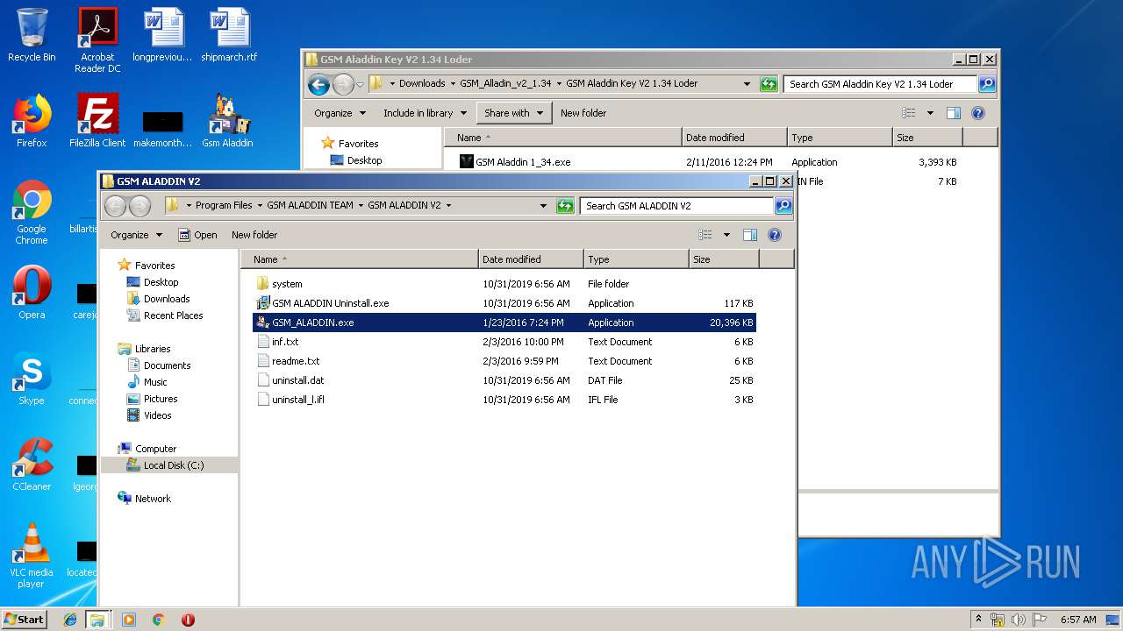The height and width of the screenshot is (631, 1123).
Task: Click GSM_Alladin_v2_1.34 breadcrumb
Action: (x=505, y=84)
